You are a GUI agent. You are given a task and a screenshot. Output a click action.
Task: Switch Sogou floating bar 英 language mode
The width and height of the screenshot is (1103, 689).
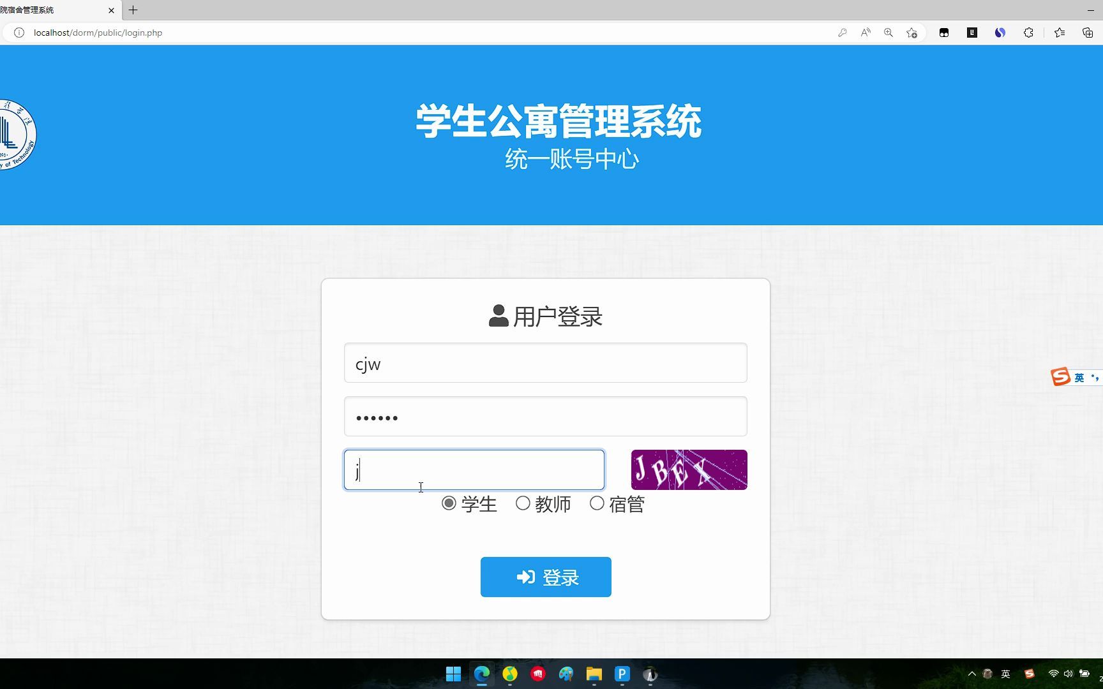1079,378
